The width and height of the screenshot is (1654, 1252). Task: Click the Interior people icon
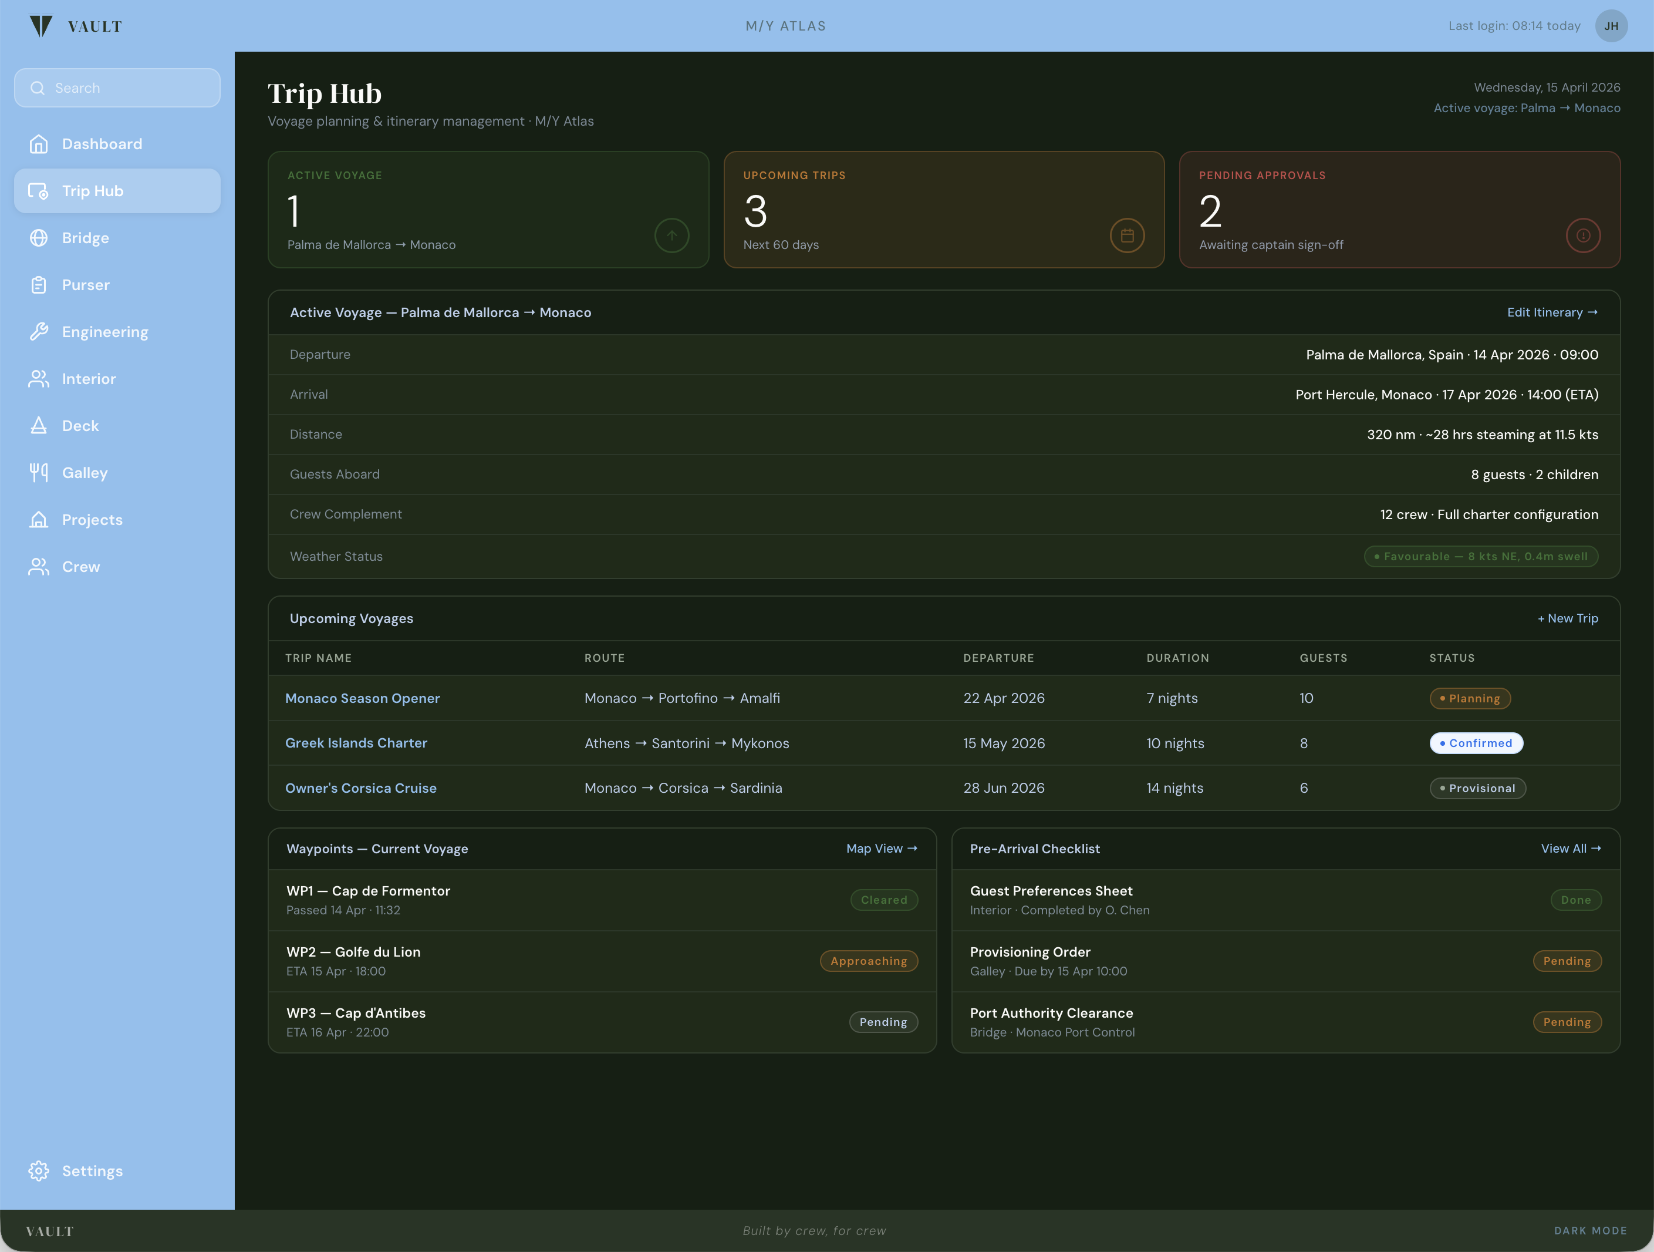pyautogui.click(x=39, y=379)
